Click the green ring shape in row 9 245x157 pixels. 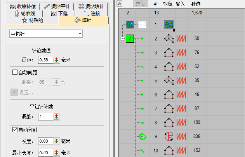point(142,136)
